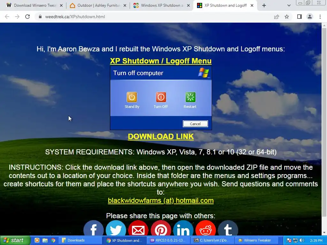Click the scrollbar down arrow
Screen dimensions: 327x245
[324, 233]
